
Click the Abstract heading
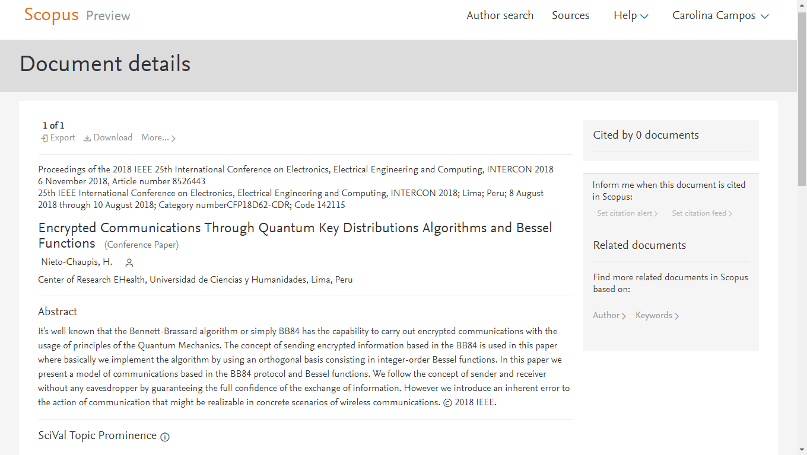tap(58, 312)
